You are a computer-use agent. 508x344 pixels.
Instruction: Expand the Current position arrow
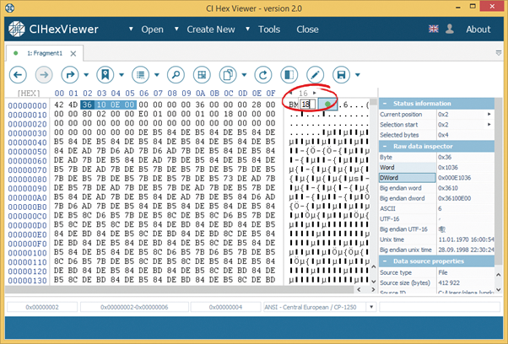tap(489, 114)
